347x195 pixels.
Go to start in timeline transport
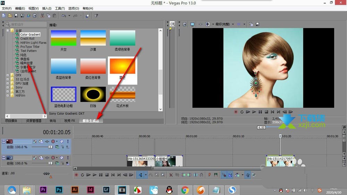(113, 175)
